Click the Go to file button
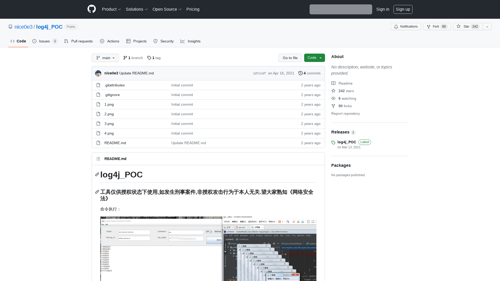The image size is (500, 281). tap(290, 58)
